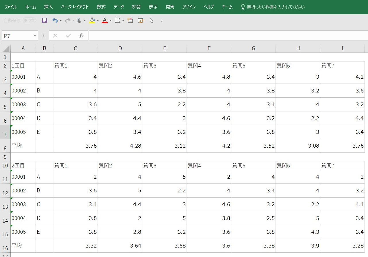Click the 実行したい作業を入力してください search box
The width and height of the screenshot is (368, 257).
tap(276, 7)
